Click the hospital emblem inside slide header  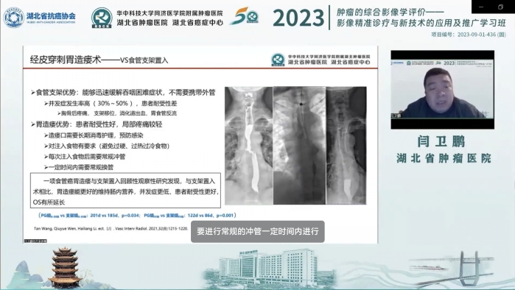coord(278,60)
